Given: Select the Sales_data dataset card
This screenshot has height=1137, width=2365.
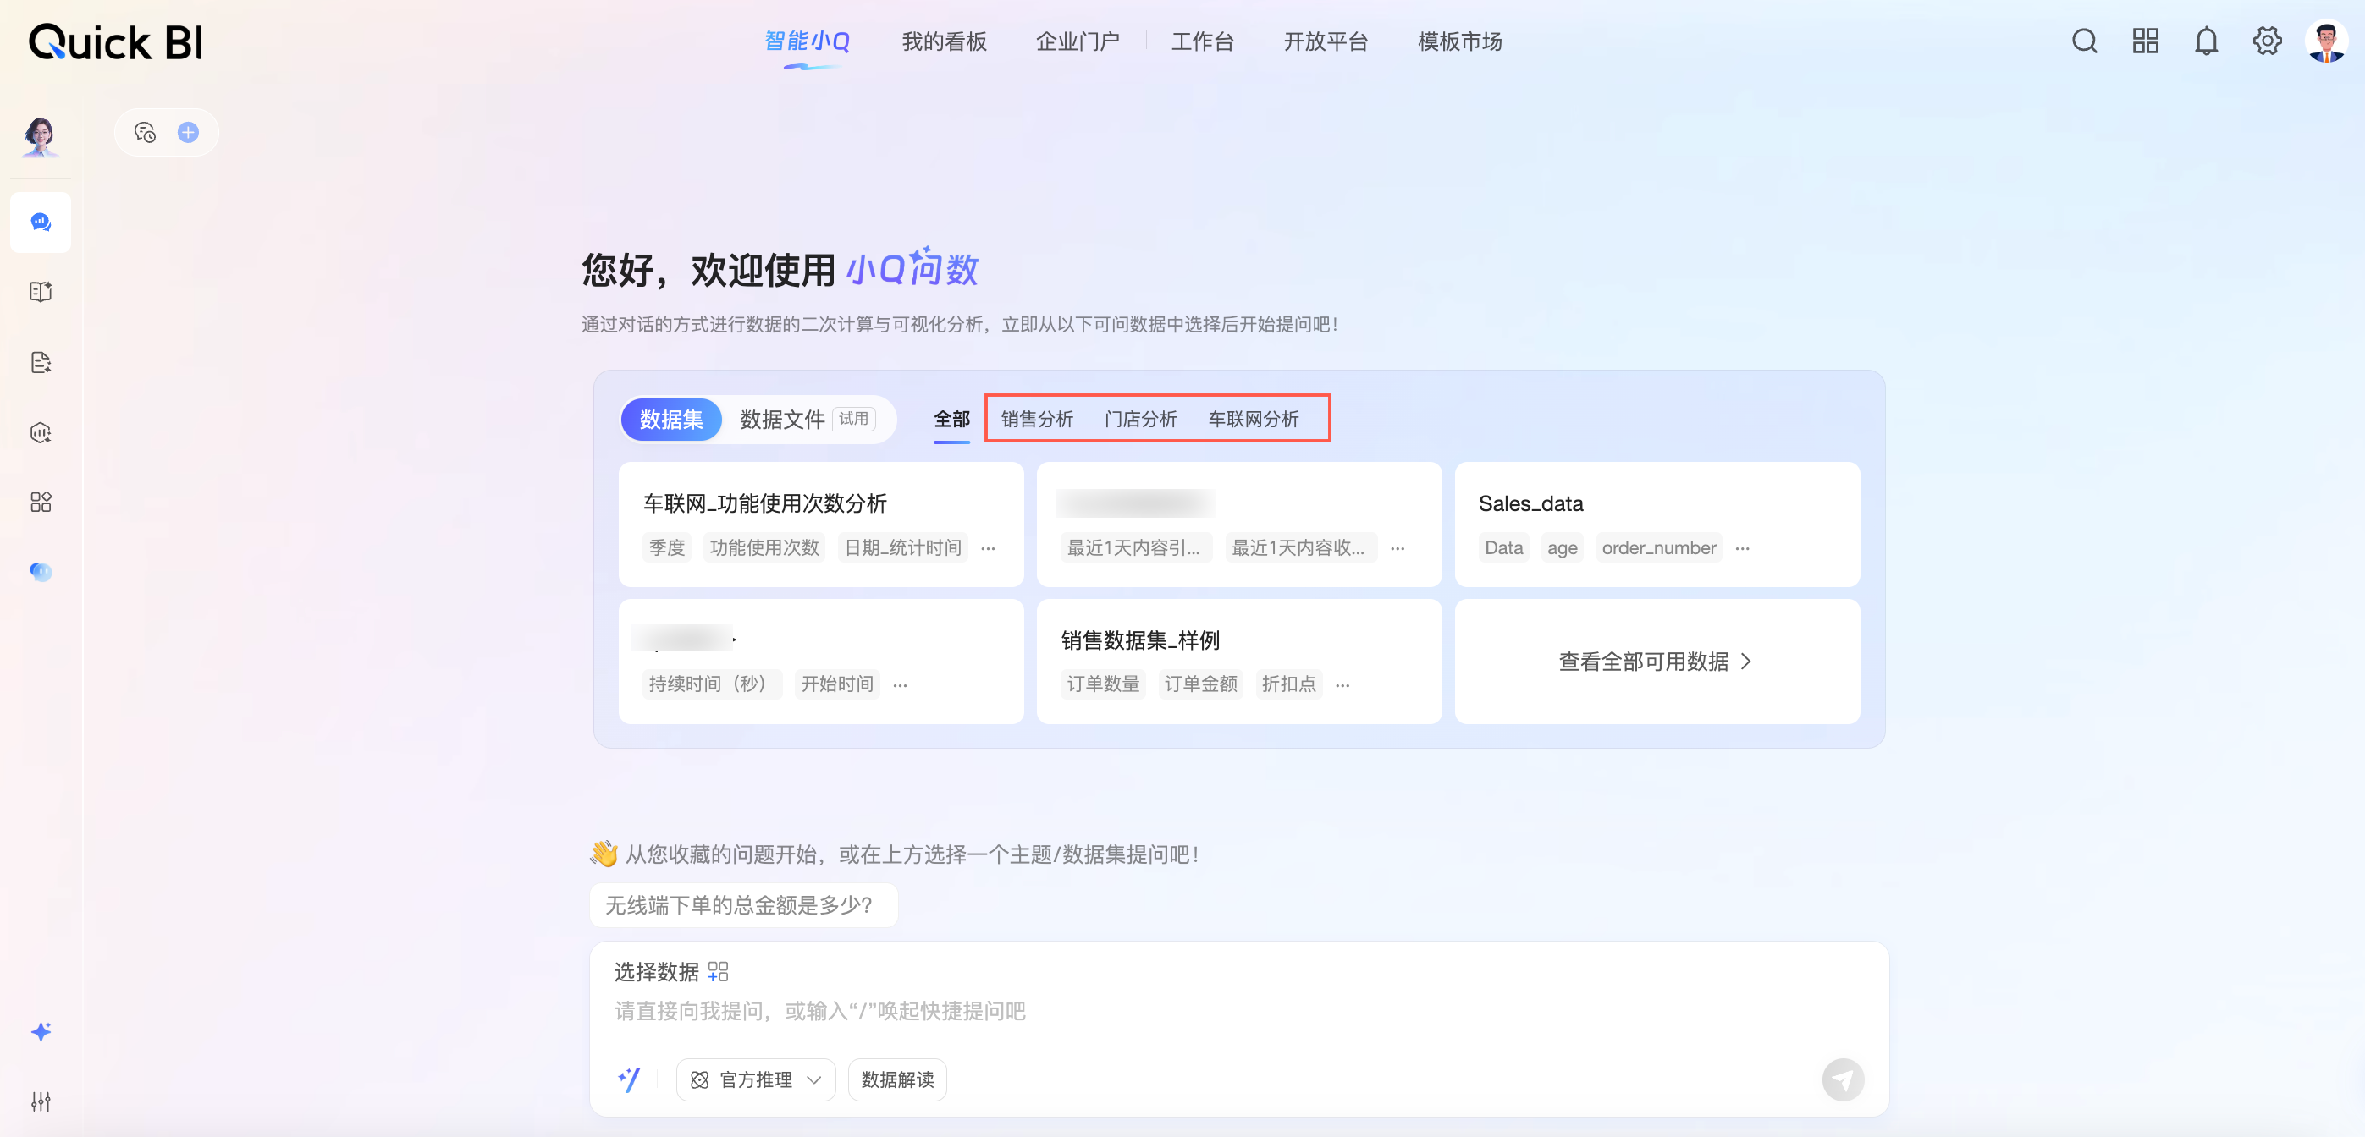Looking at the screenshot, I should point(1657,524).
